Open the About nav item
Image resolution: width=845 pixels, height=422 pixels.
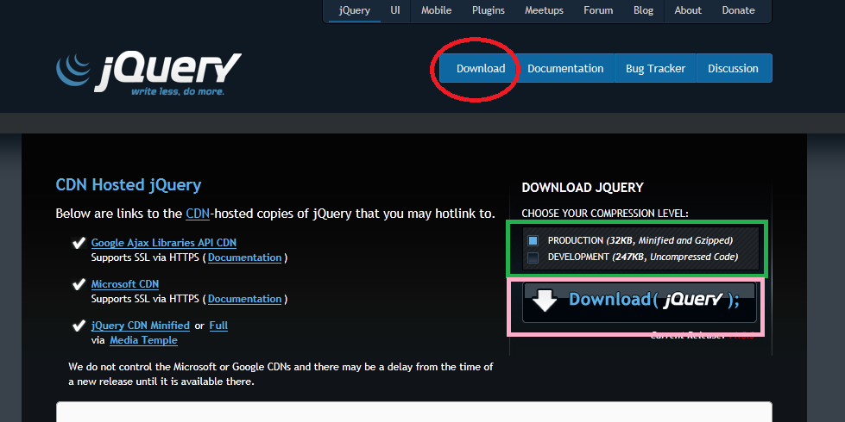coord(688,10)
